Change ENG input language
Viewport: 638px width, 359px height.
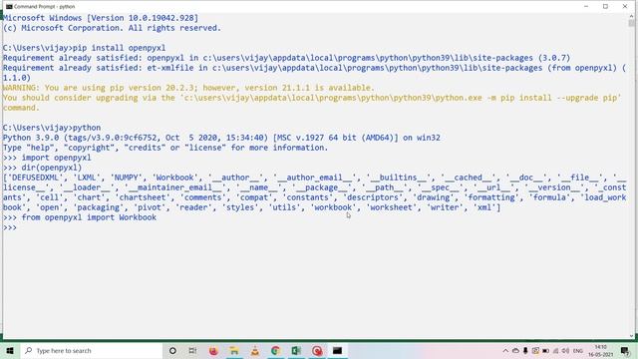click(x=578, y=350)
